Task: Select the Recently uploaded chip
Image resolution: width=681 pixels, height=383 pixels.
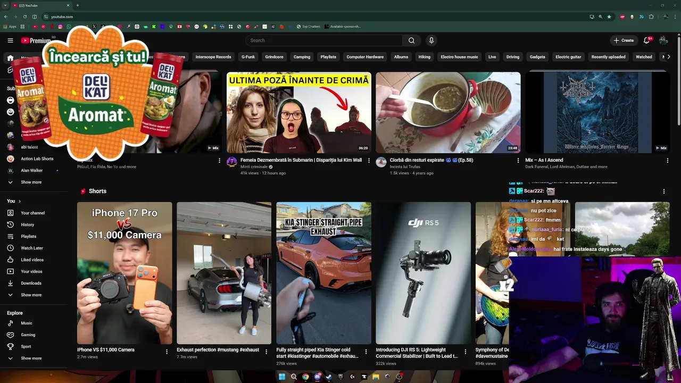Action: tap(608, 57)
